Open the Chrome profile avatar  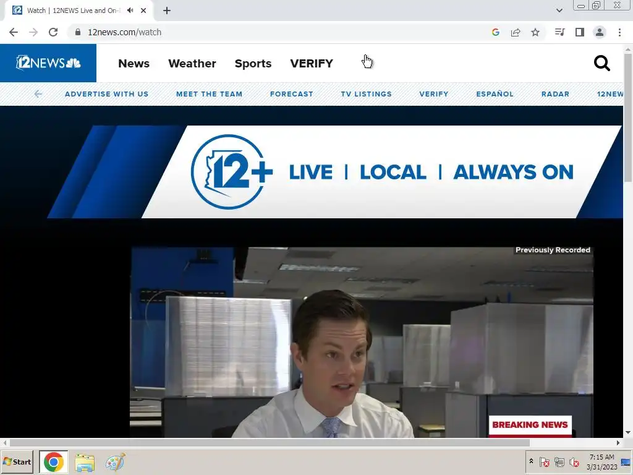point(600,32)
